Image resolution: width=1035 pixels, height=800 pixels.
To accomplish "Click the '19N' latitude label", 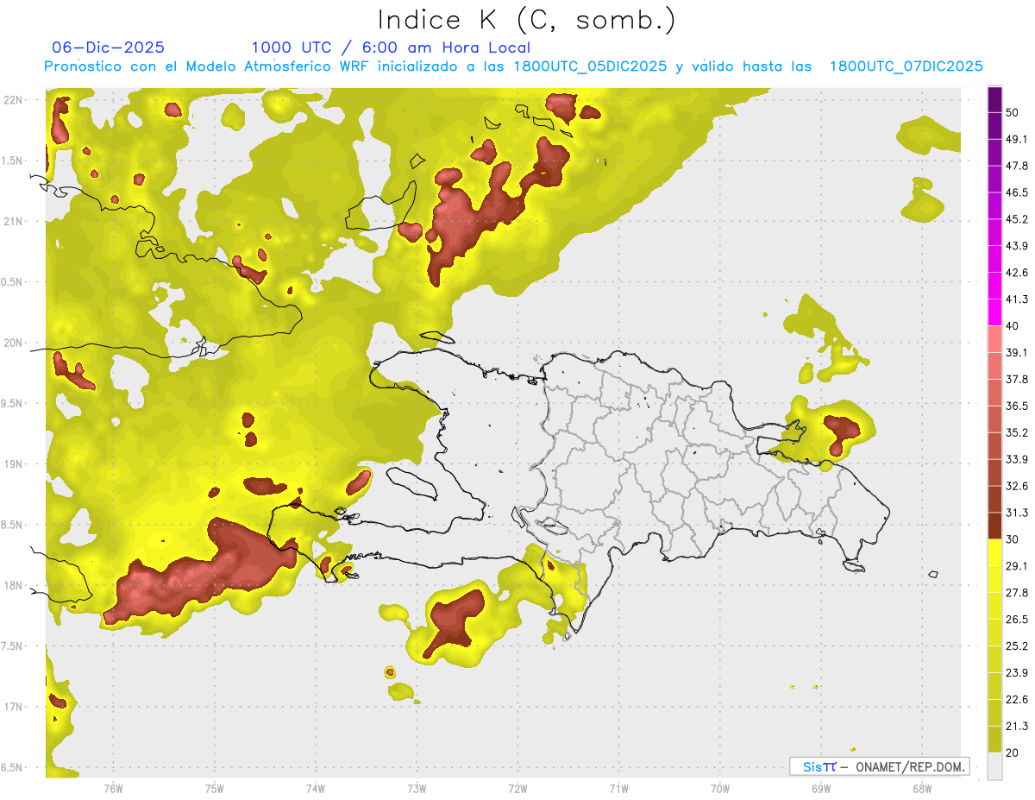I will (x=13, y=464).
